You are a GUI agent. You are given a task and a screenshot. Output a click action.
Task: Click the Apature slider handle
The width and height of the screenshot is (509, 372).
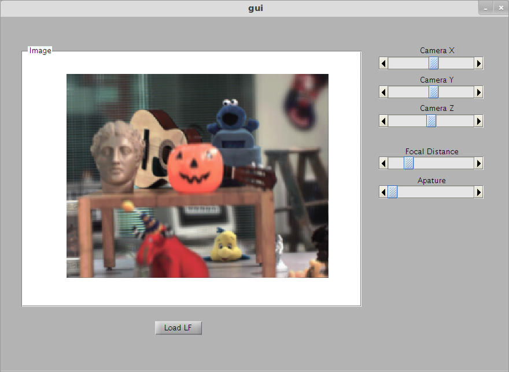pyautogui.click(x=392, y=192)
